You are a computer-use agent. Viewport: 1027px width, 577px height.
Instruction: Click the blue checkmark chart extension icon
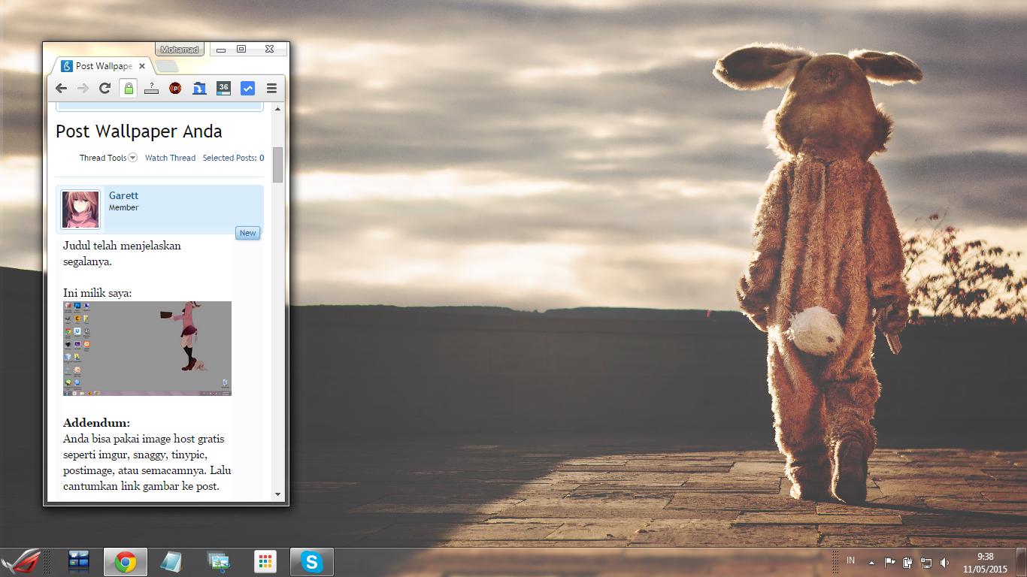coord(247,89)
